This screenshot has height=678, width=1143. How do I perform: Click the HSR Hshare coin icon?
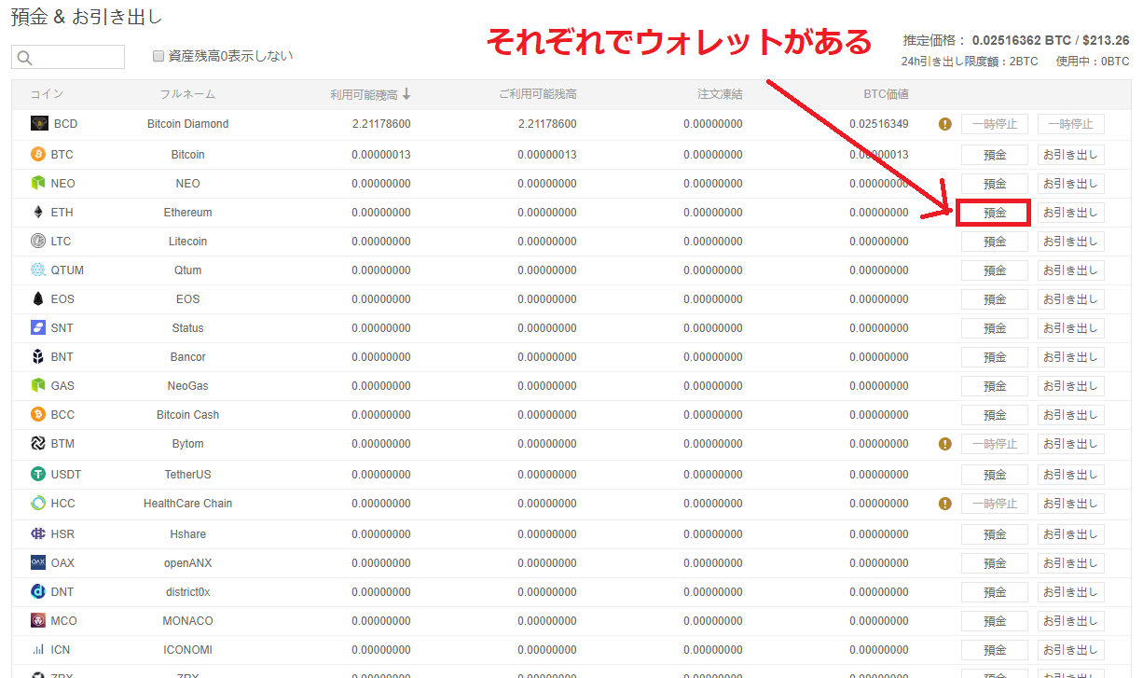[38, 534]
